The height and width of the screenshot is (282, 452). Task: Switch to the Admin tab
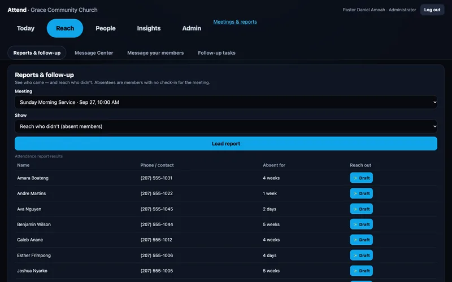pyautogui.click(x=192, y=28)
